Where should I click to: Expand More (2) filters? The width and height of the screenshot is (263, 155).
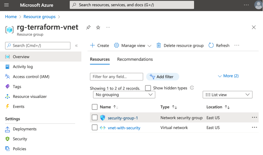228,76
